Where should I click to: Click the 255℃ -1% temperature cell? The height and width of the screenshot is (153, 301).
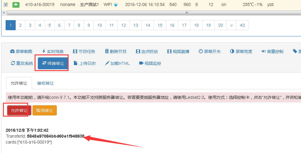pos(253,4)
